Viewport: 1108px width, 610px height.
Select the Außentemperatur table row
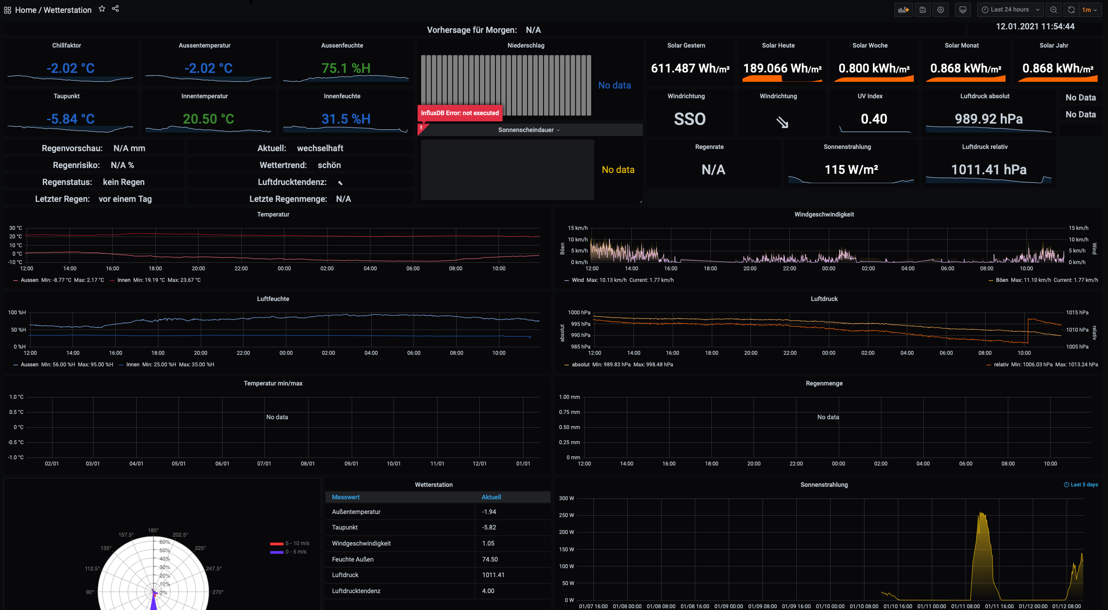(438, 512)
